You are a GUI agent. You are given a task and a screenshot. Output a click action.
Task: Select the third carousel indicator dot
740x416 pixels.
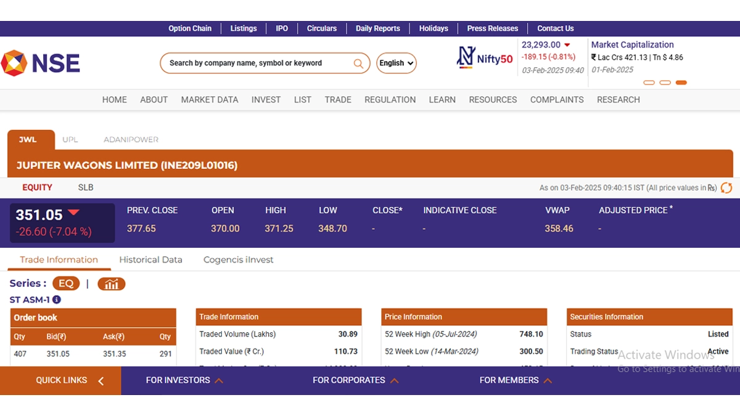[x=681, y=83]
